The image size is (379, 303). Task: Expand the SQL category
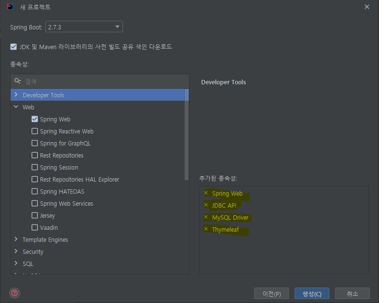click(16, 263)
